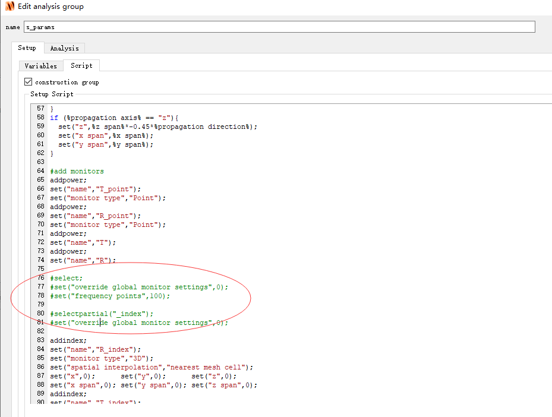552x417 pixels.
Task: Click the '#select;' comment on line 76
Action: 66,279
